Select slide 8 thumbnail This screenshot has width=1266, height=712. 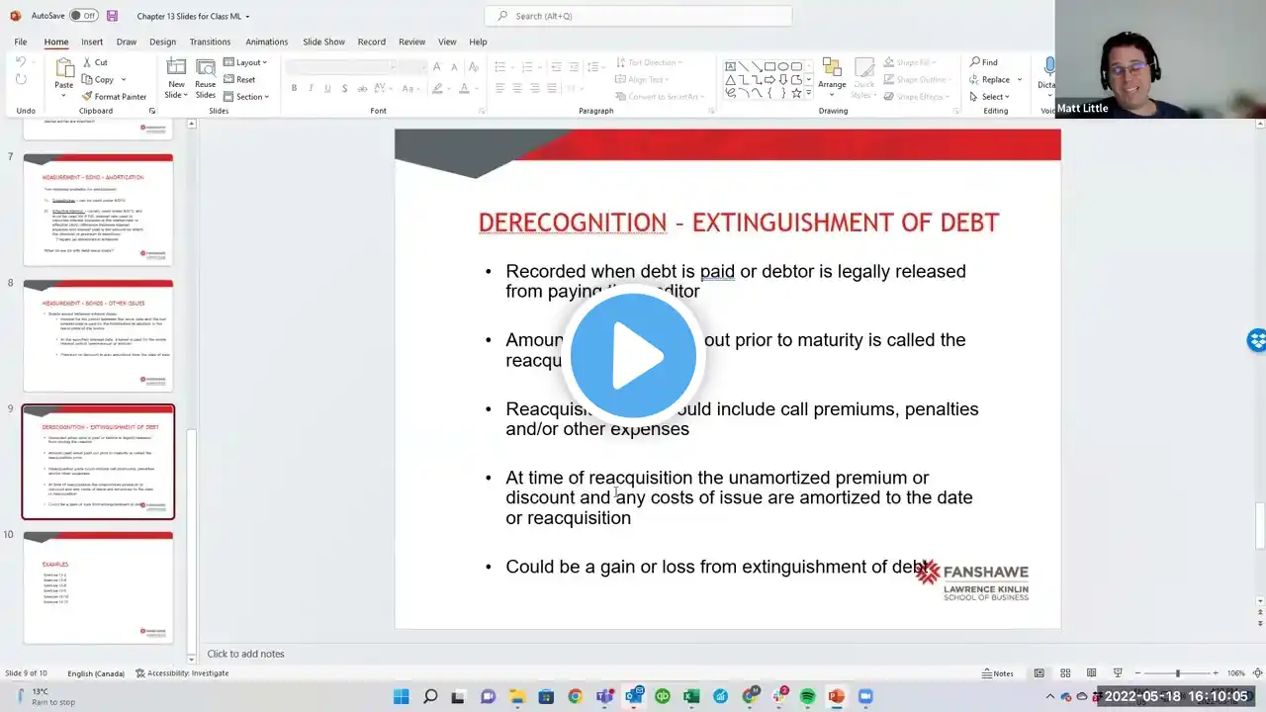coord(98,335)
